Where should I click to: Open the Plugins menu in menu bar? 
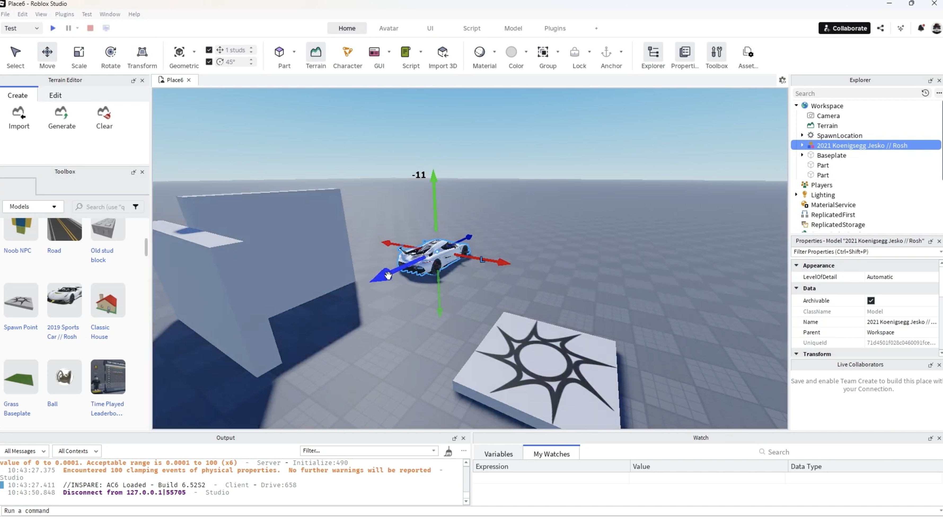[64, 14]
